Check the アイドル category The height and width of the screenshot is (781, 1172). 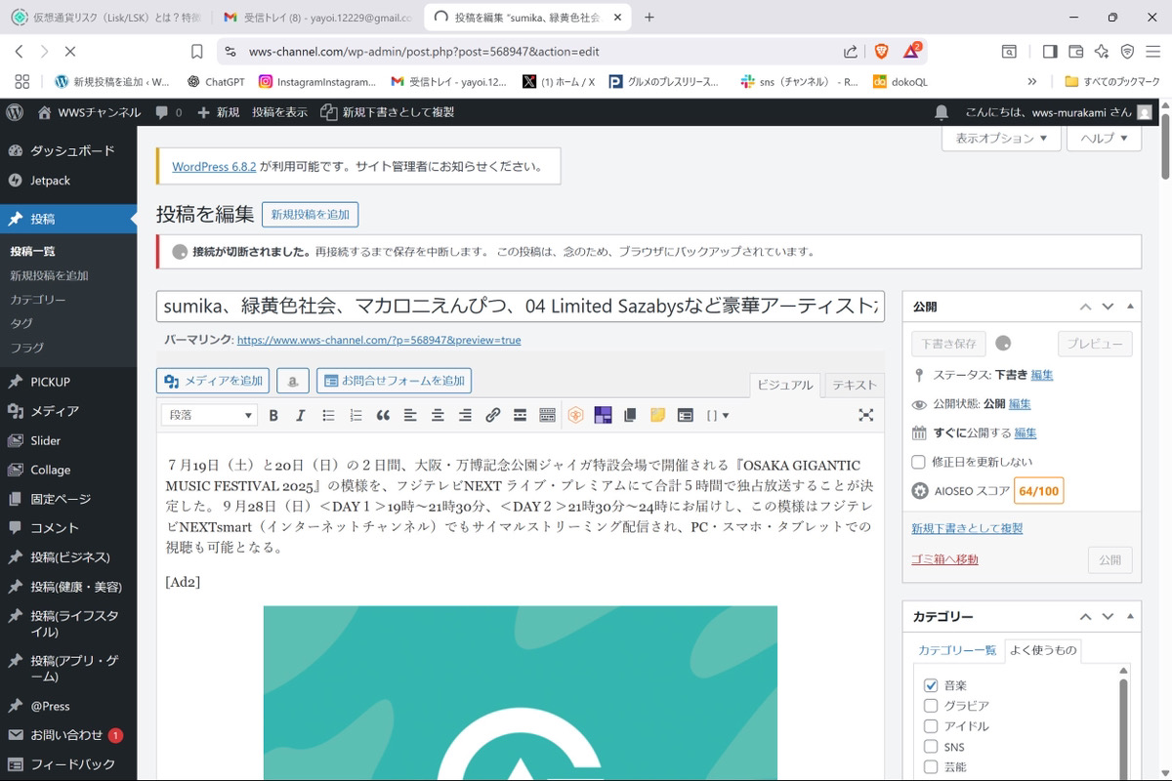931,726
